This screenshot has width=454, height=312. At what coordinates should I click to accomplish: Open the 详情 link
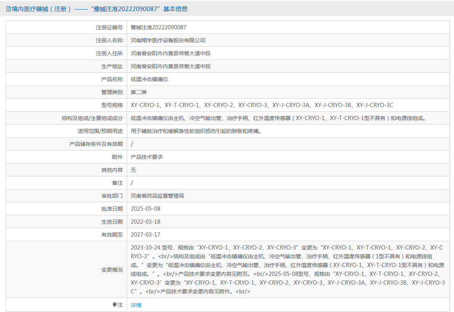click(x=136, y=305)
